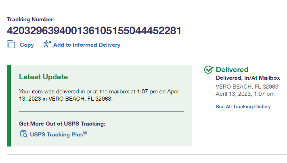Image resolution: width=287 pixels, height=163 pixels.
Task: Click the Delivered, In/At Mailbox status text
Action: [248, 78]
